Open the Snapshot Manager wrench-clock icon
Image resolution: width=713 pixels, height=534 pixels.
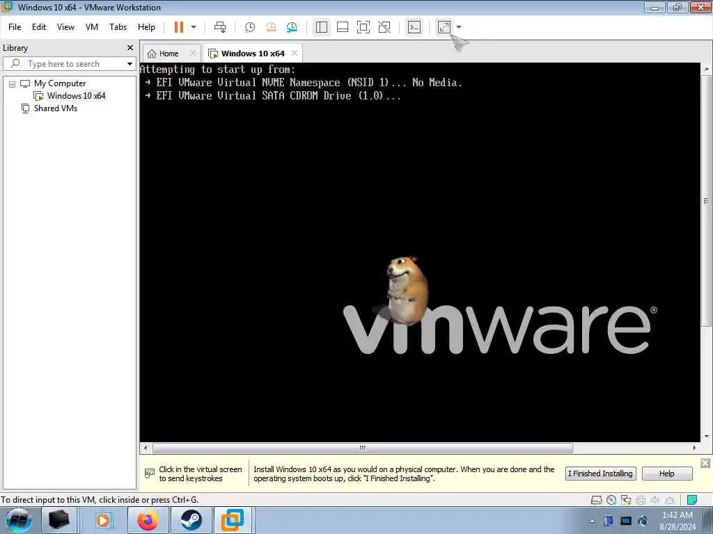(292, 27)
